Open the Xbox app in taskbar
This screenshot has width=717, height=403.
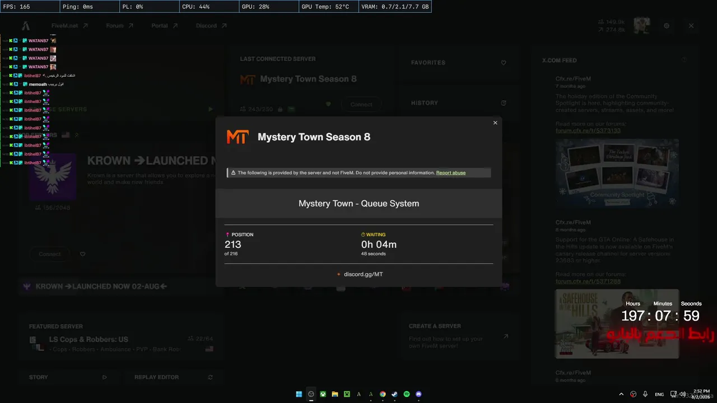point(323,394)
